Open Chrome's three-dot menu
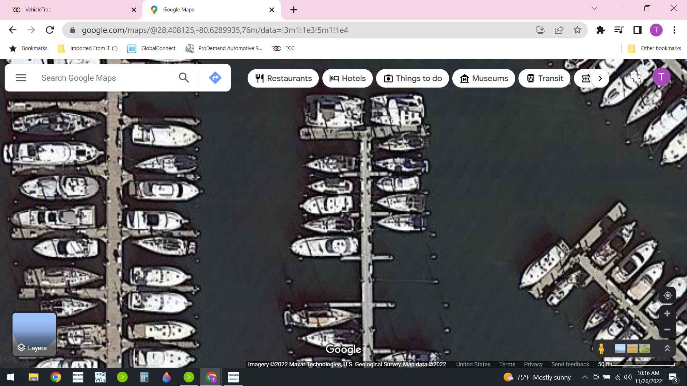This screenshot has height=386, width=687. point(674,30)
